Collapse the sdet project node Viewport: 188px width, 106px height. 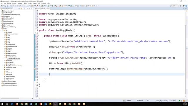click(x=1, y=29)
